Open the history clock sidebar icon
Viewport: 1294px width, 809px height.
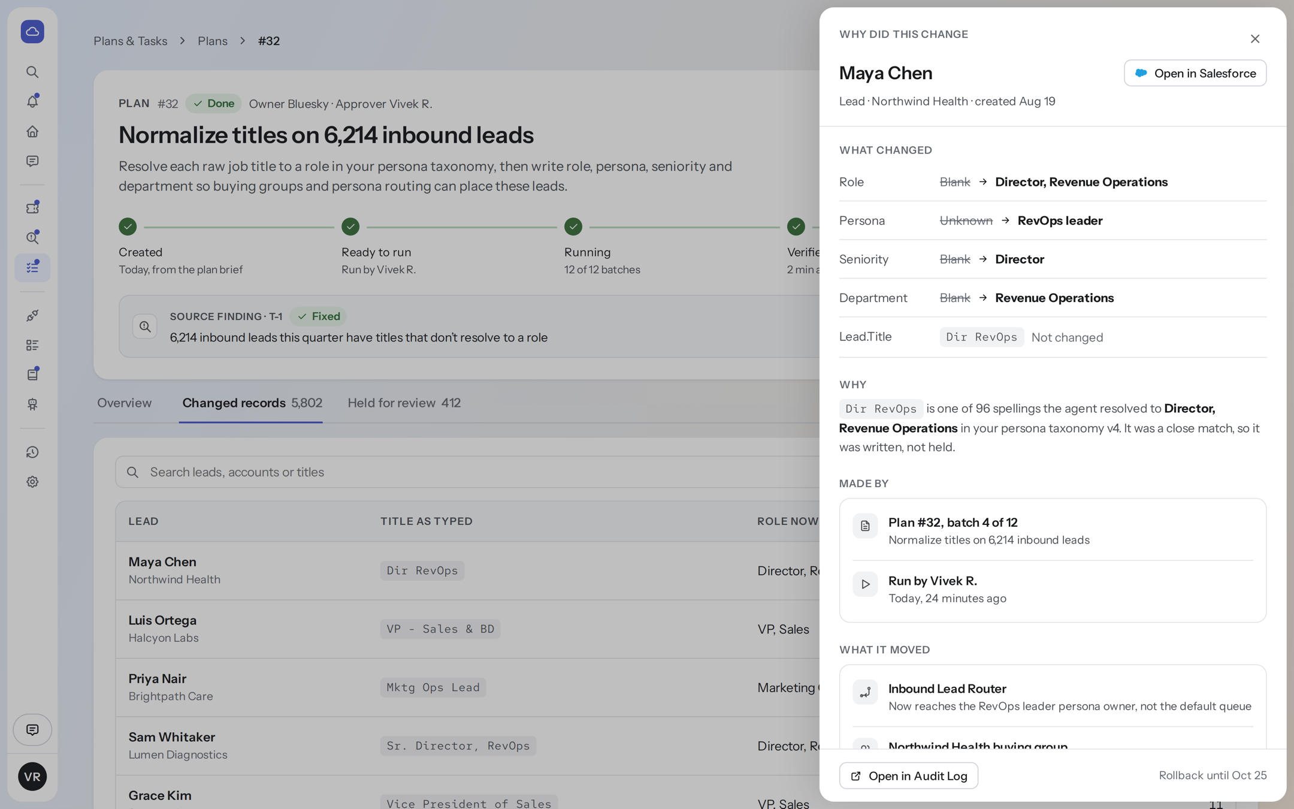pos(32,452)
